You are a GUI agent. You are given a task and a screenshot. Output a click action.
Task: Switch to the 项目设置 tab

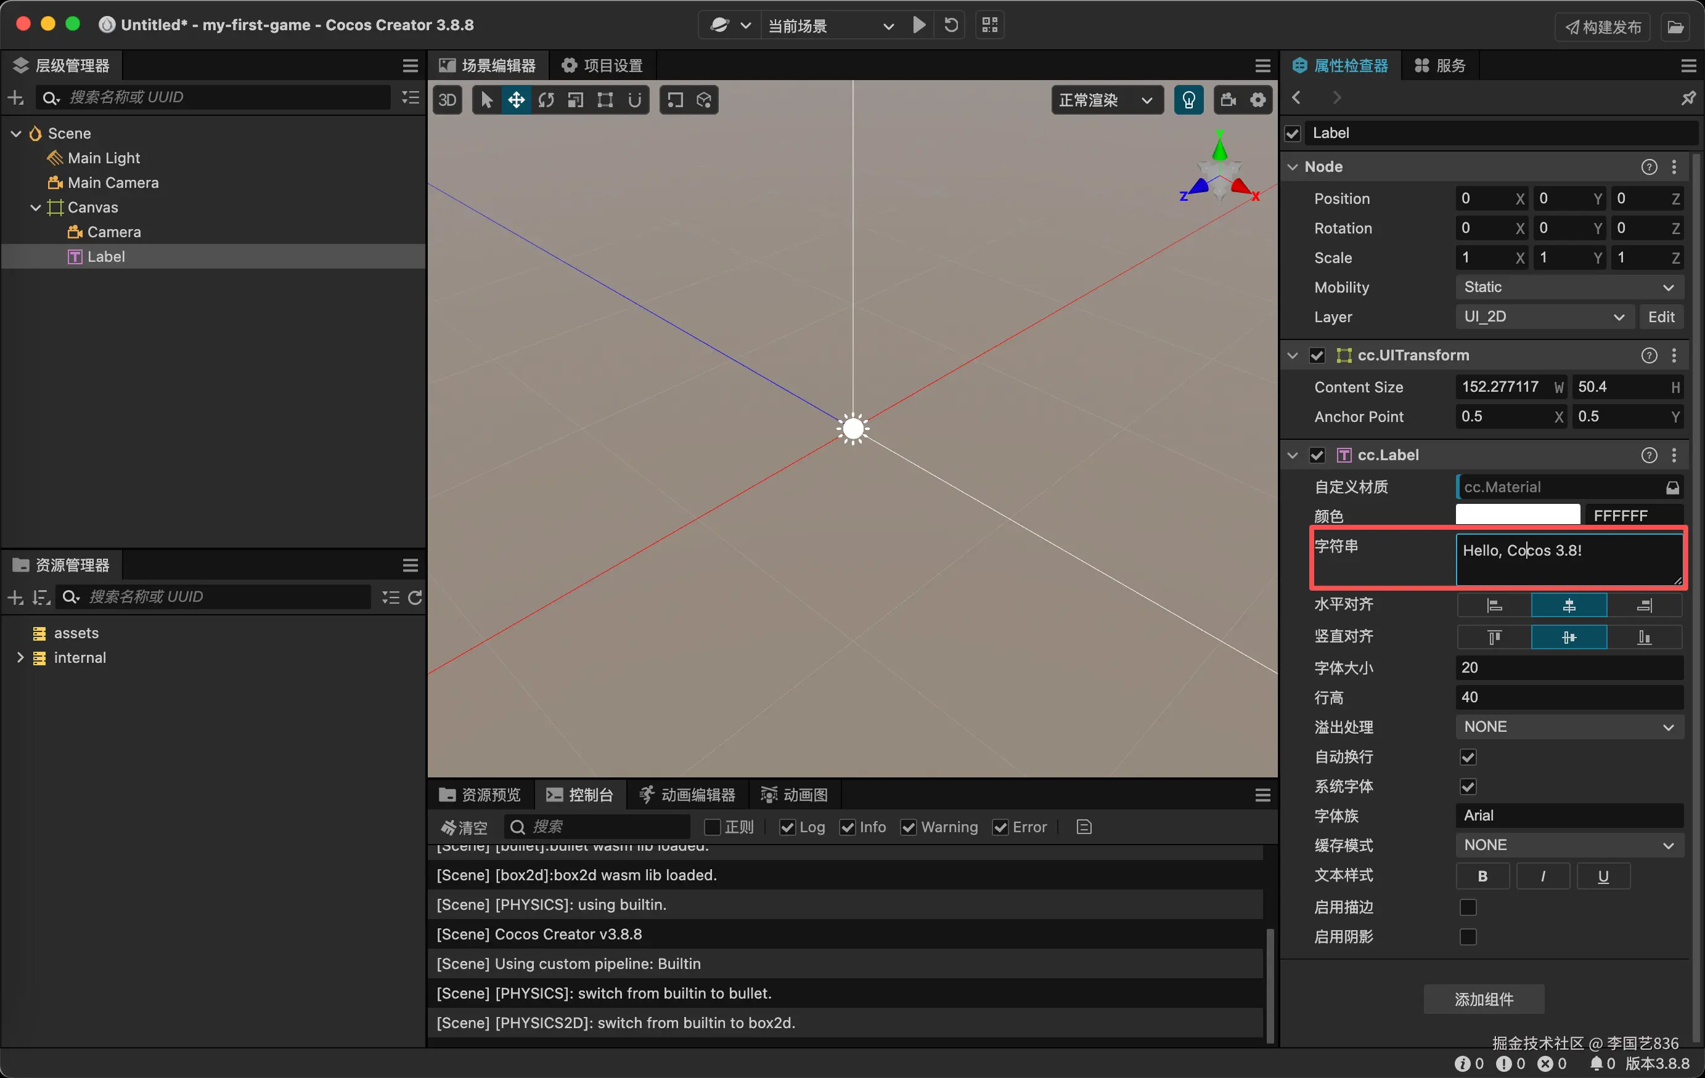click(603, 65)
